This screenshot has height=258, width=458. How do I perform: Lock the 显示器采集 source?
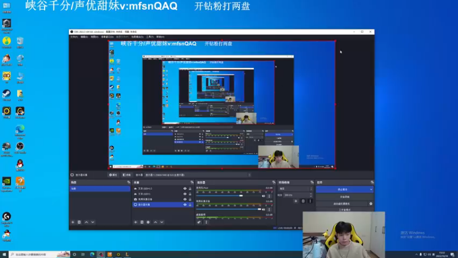[x=190, y=205]
